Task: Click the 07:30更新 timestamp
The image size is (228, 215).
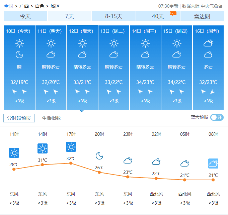Action: [x=168, y=6]
